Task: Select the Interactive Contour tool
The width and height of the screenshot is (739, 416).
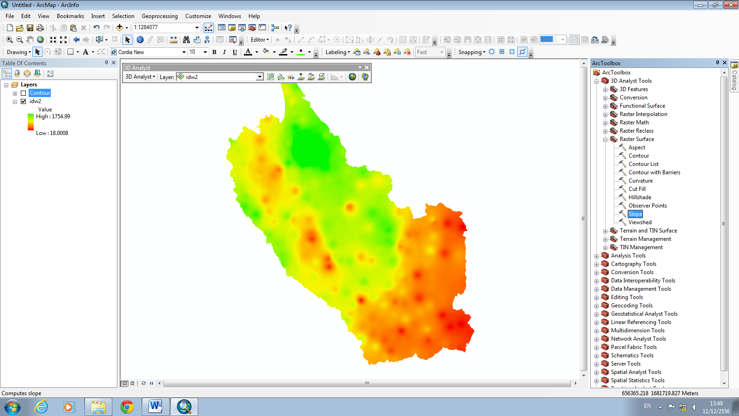Action: [272, 77]
